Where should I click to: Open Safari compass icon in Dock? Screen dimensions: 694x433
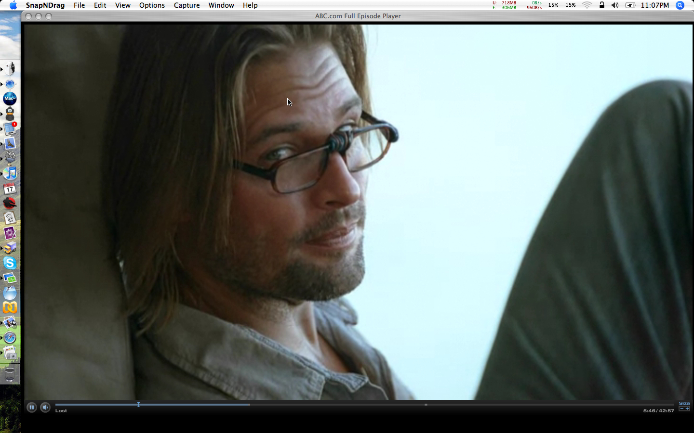[x=10, y=337]
